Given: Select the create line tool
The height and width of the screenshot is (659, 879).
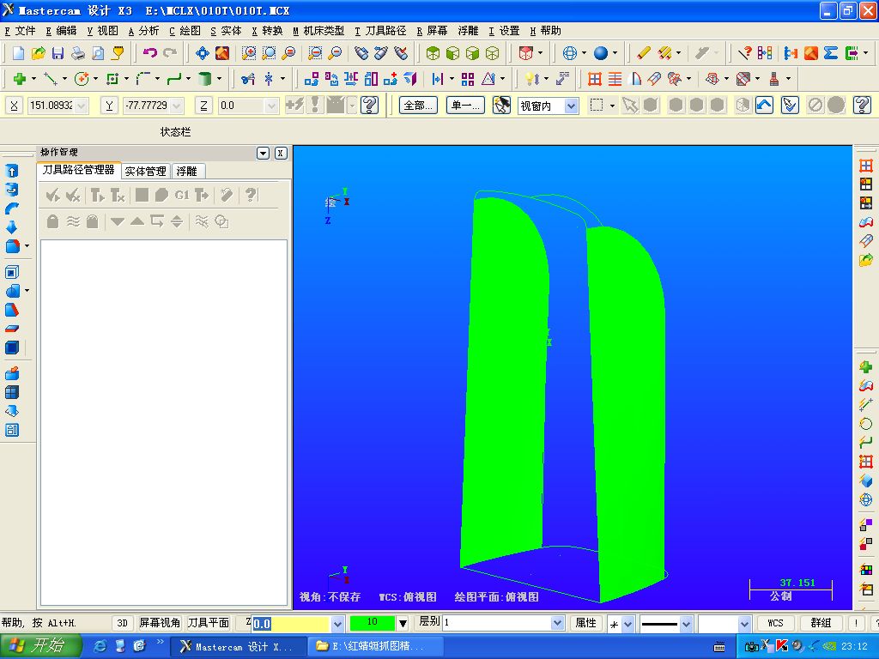Looking at the screenshot, I should pos(51,79).
